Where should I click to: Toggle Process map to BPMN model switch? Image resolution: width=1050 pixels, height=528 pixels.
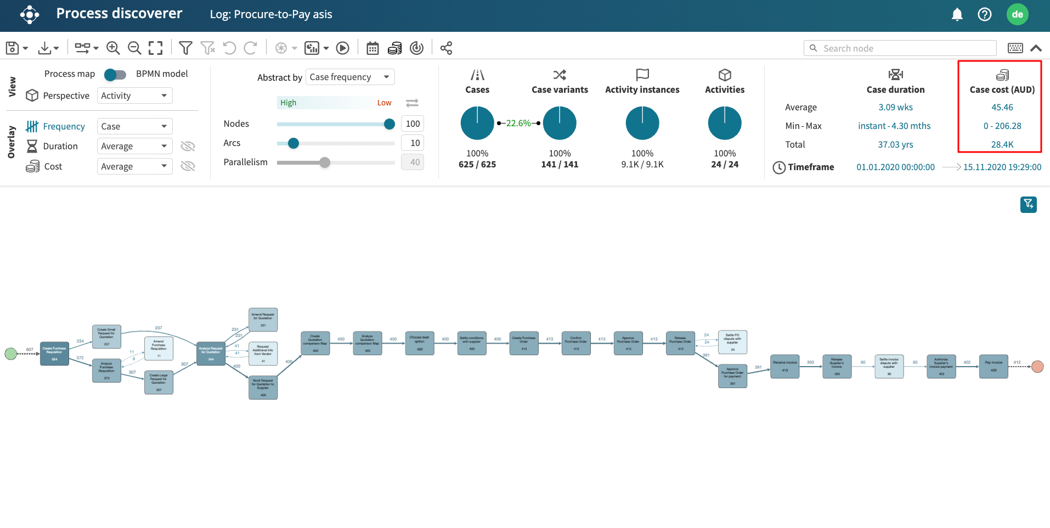[x=115, y=74]
